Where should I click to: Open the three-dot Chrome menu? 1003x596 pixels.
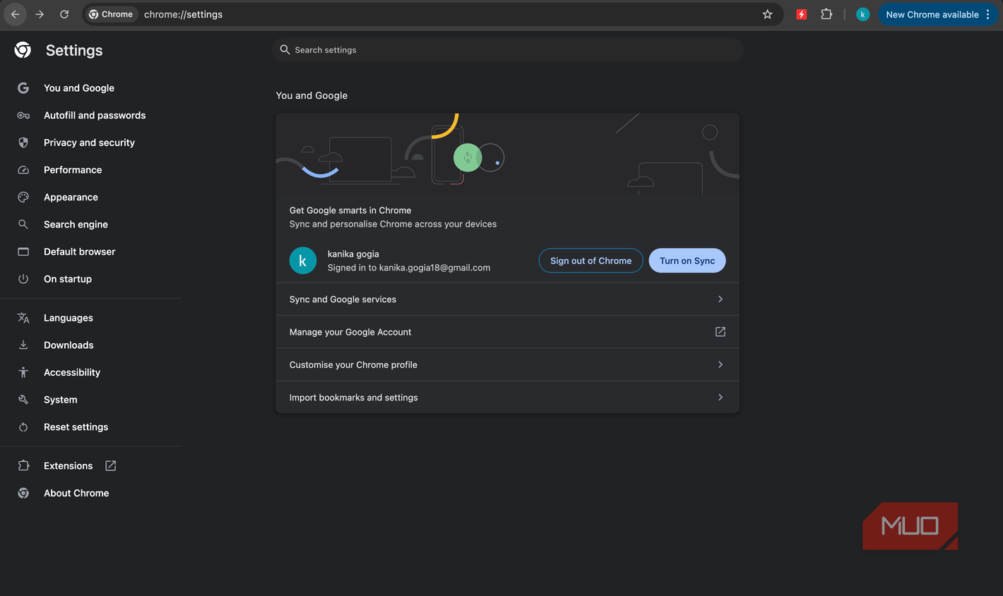coord(987,14)
